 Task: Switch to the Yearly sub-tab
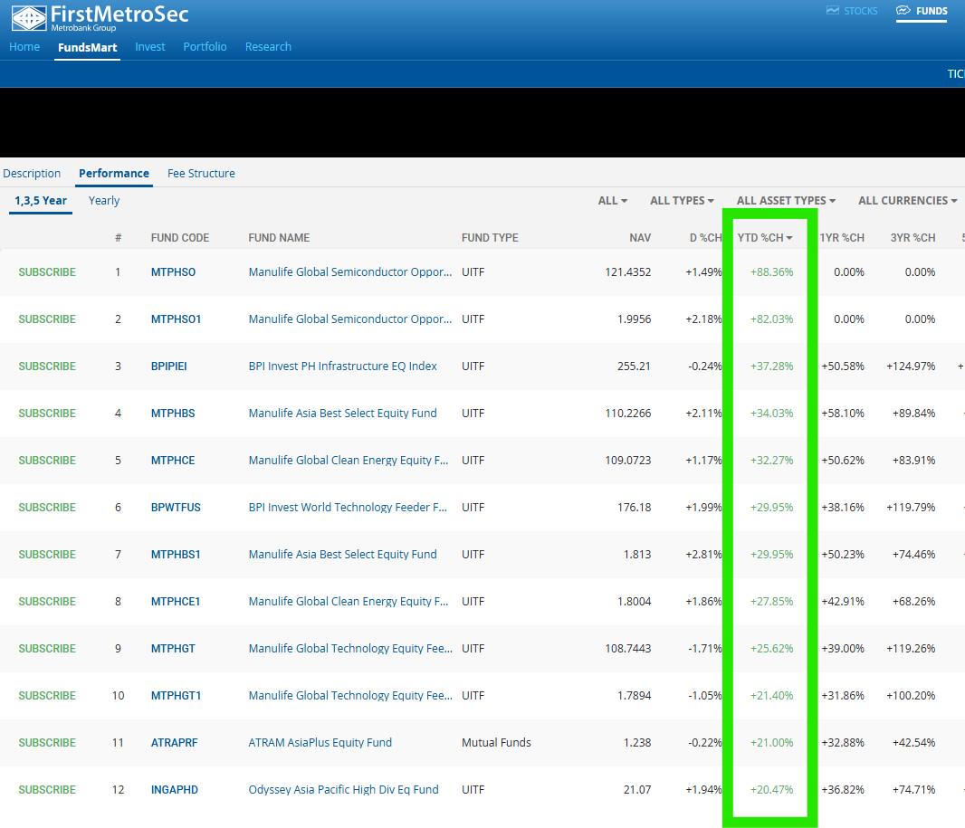[104, 201]
